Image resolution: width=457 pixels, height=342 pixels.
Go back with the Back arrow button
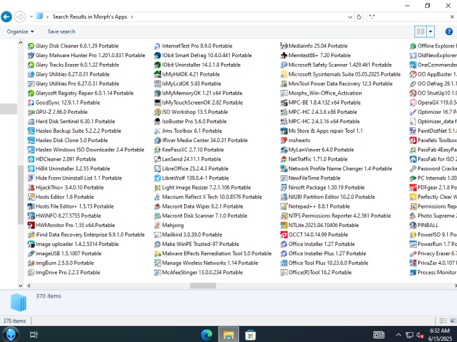pos(6,17)
